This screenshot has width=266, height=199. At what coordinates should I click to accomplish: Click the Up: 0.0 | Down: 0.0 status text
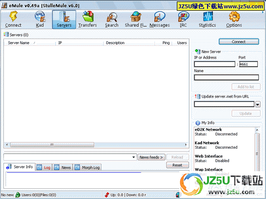(128, 195)
